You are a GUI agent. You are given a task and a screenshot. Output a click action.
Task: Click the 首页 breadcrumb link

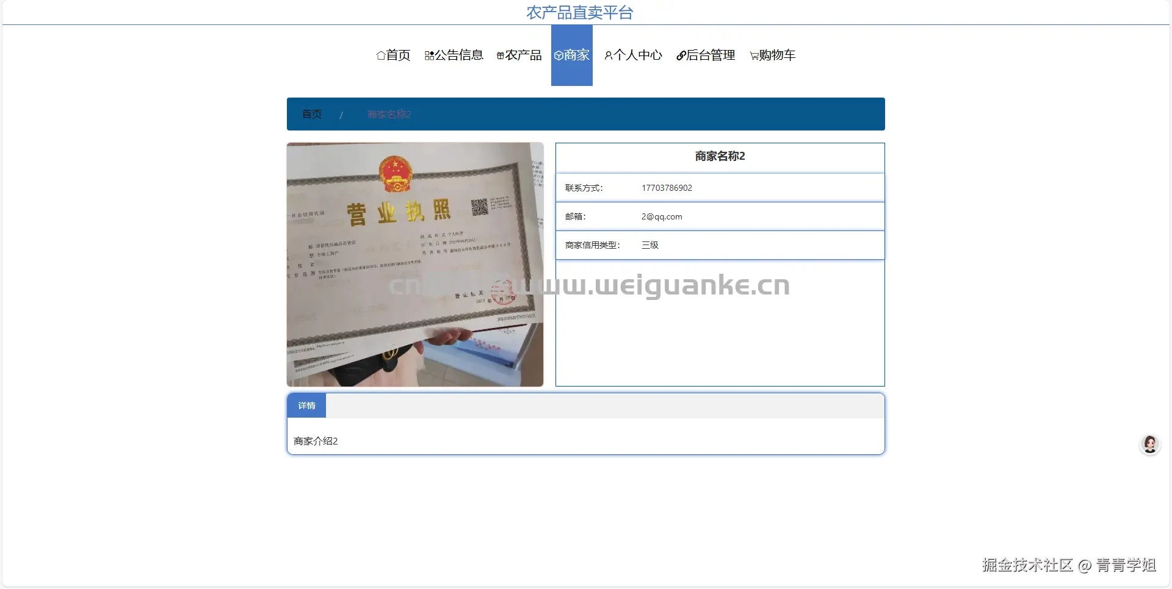[x=312, y=114]
